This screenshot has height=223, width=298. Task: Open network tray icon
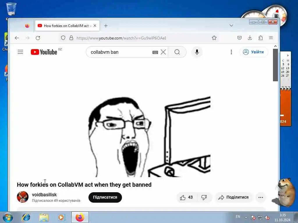click(260, 217)
